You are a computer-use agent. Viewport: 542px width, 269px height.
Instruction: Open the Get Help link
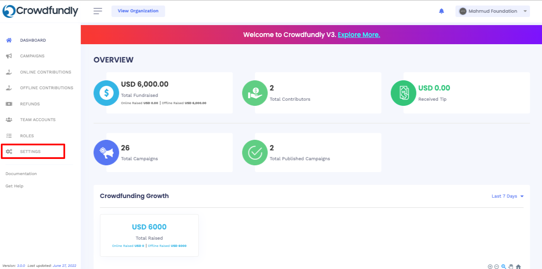[14, 186]
